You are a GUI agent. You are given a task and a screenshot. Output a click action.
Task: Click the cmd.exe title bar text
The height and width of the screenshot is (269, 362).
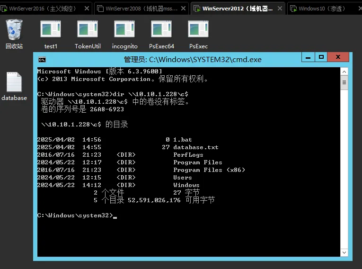point(193,60)
